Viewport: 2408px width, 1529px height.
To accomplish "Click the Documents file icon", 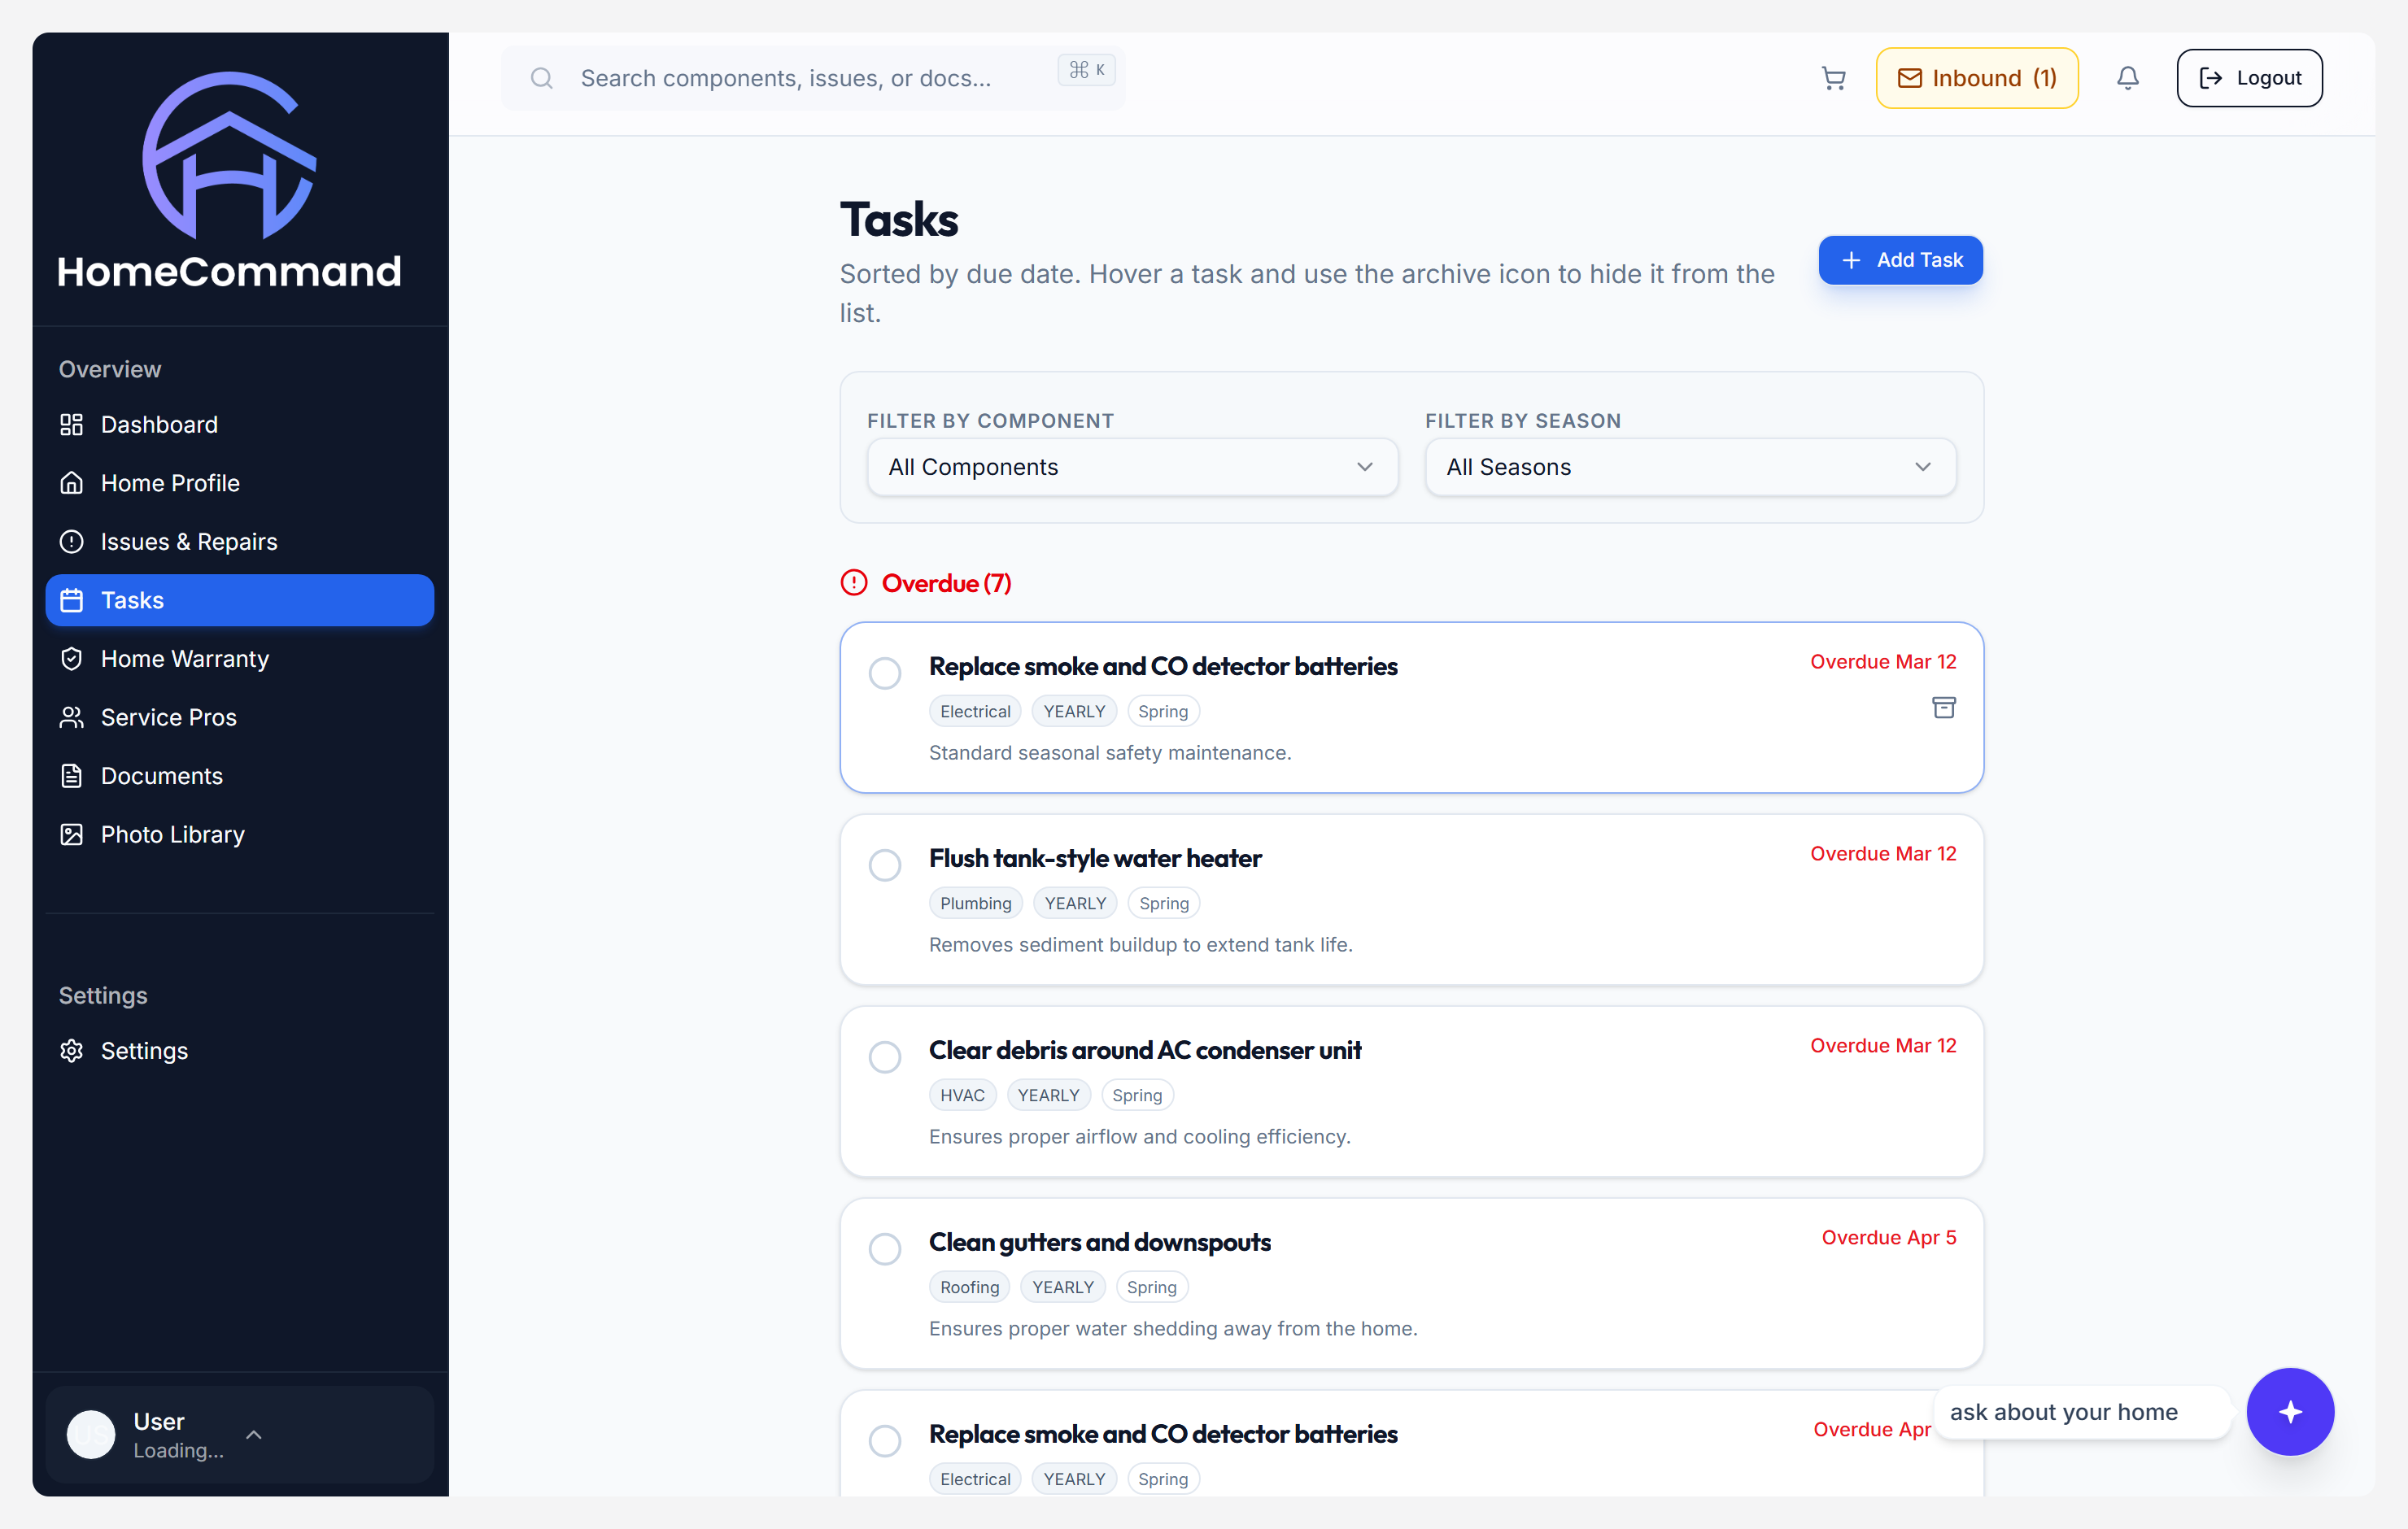I will [x=71, y=776].
